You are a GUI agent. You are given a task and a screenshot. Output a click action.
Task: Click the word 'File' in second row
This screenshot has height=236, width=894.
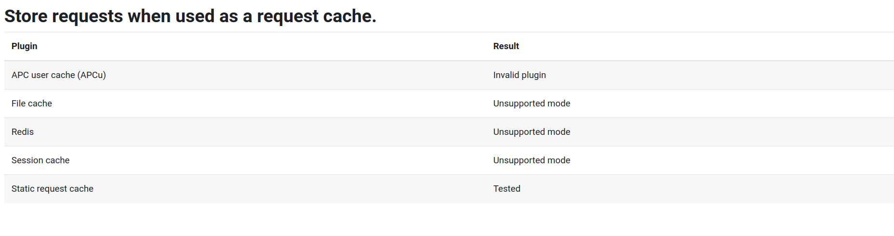[x=18, y=104]
